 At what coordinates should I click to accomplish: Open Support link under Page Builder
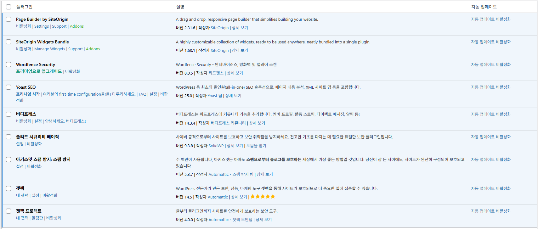59,26
